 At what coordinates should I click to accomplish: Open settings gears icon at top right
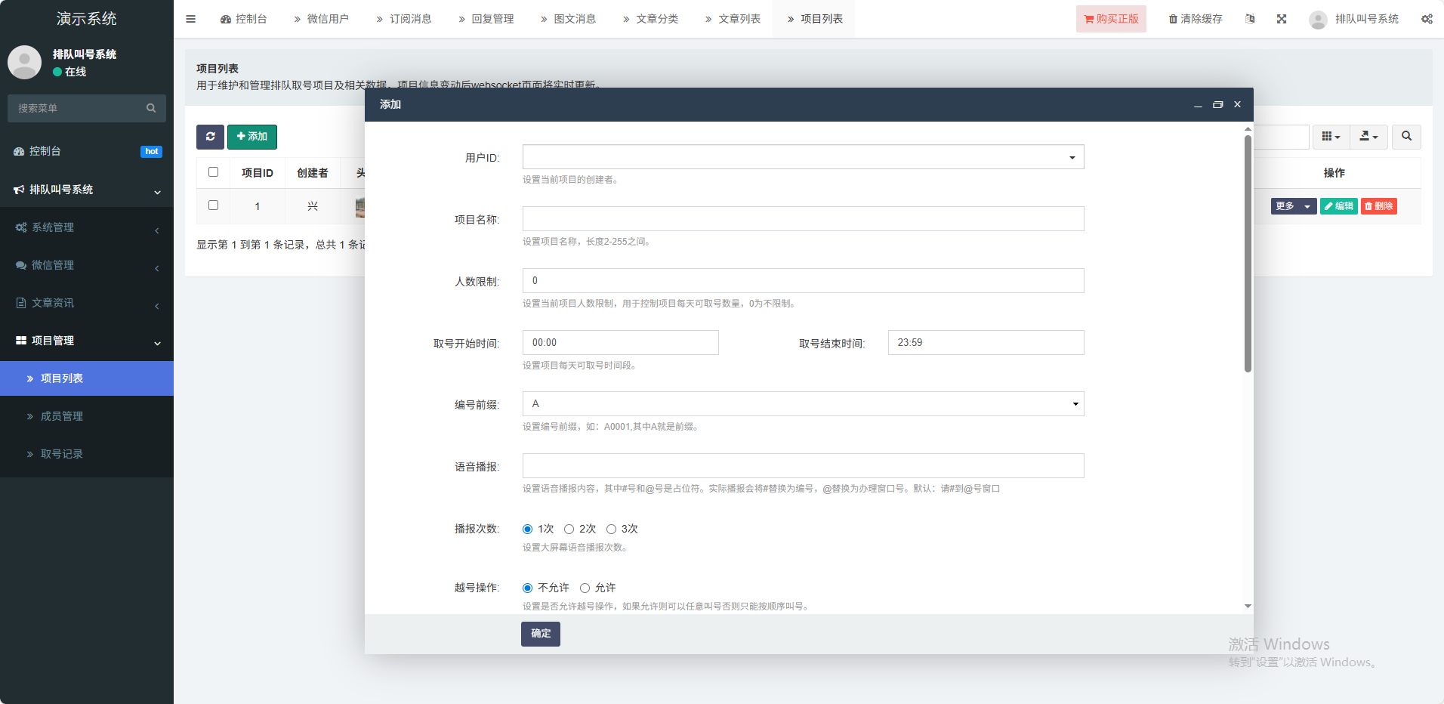1426,19
